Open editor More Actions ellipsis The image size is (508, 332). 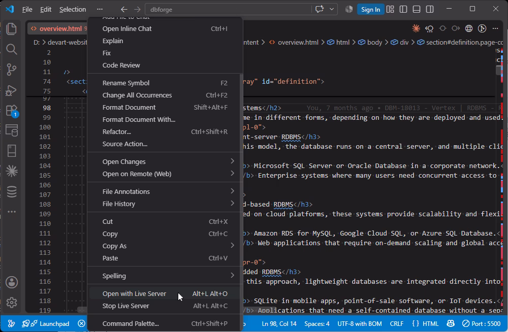point(495,28)
